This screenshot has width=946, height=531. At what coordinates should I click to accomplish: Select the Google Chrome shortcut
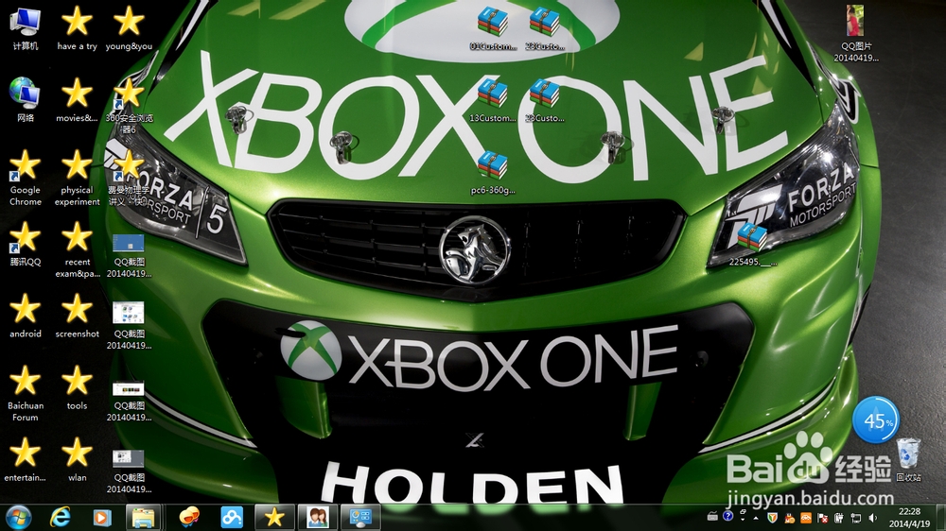26,178
